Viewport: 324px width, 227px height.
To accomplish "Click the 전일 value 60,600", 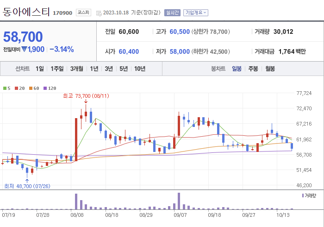I will pos(129,32).
